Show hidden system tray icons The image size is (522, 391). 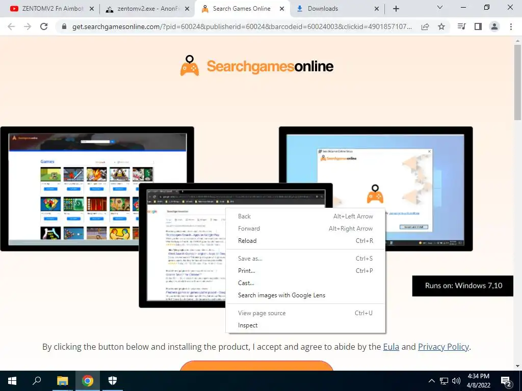tap(431, 381)
